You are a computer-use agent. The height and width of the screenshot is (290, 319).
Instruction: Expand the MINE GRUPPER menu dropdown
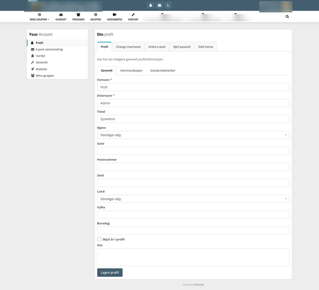coord(39,19)
